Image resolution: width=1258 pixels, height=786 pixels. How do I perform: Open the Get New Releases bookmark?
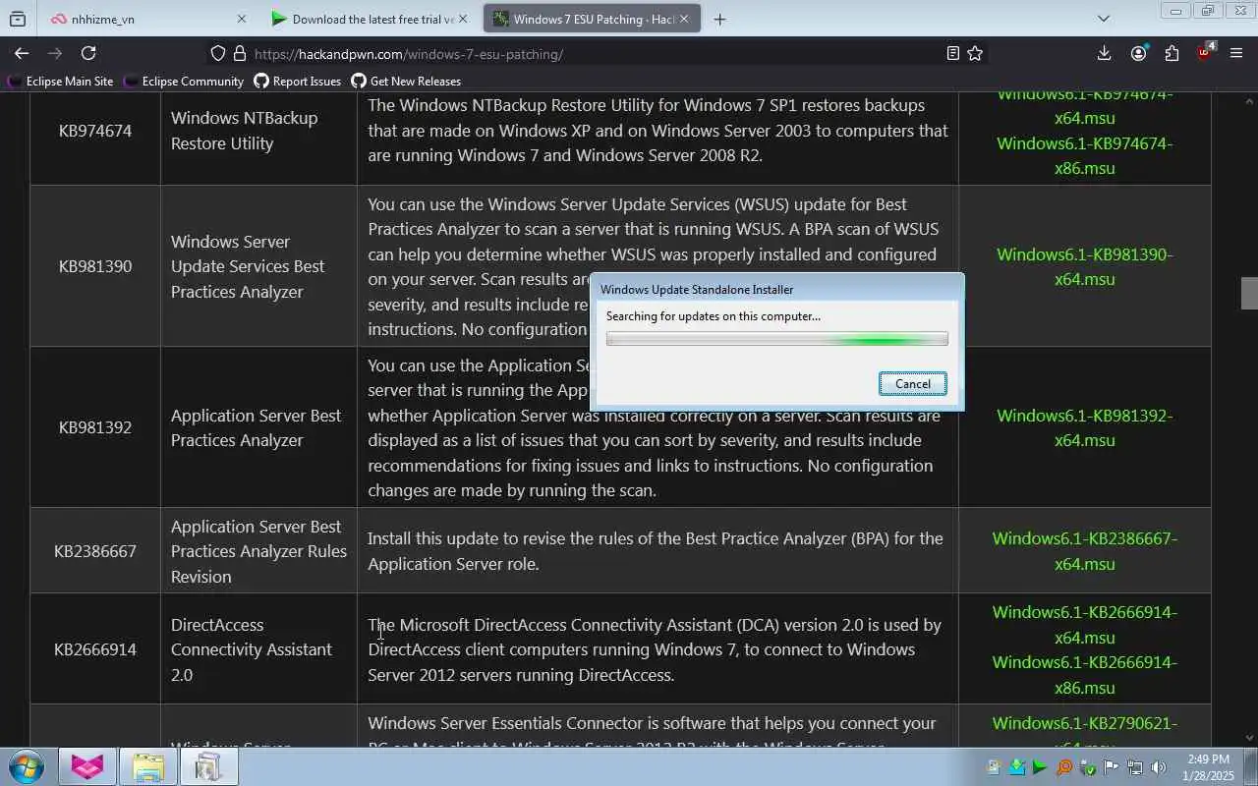tap(405, 82)
